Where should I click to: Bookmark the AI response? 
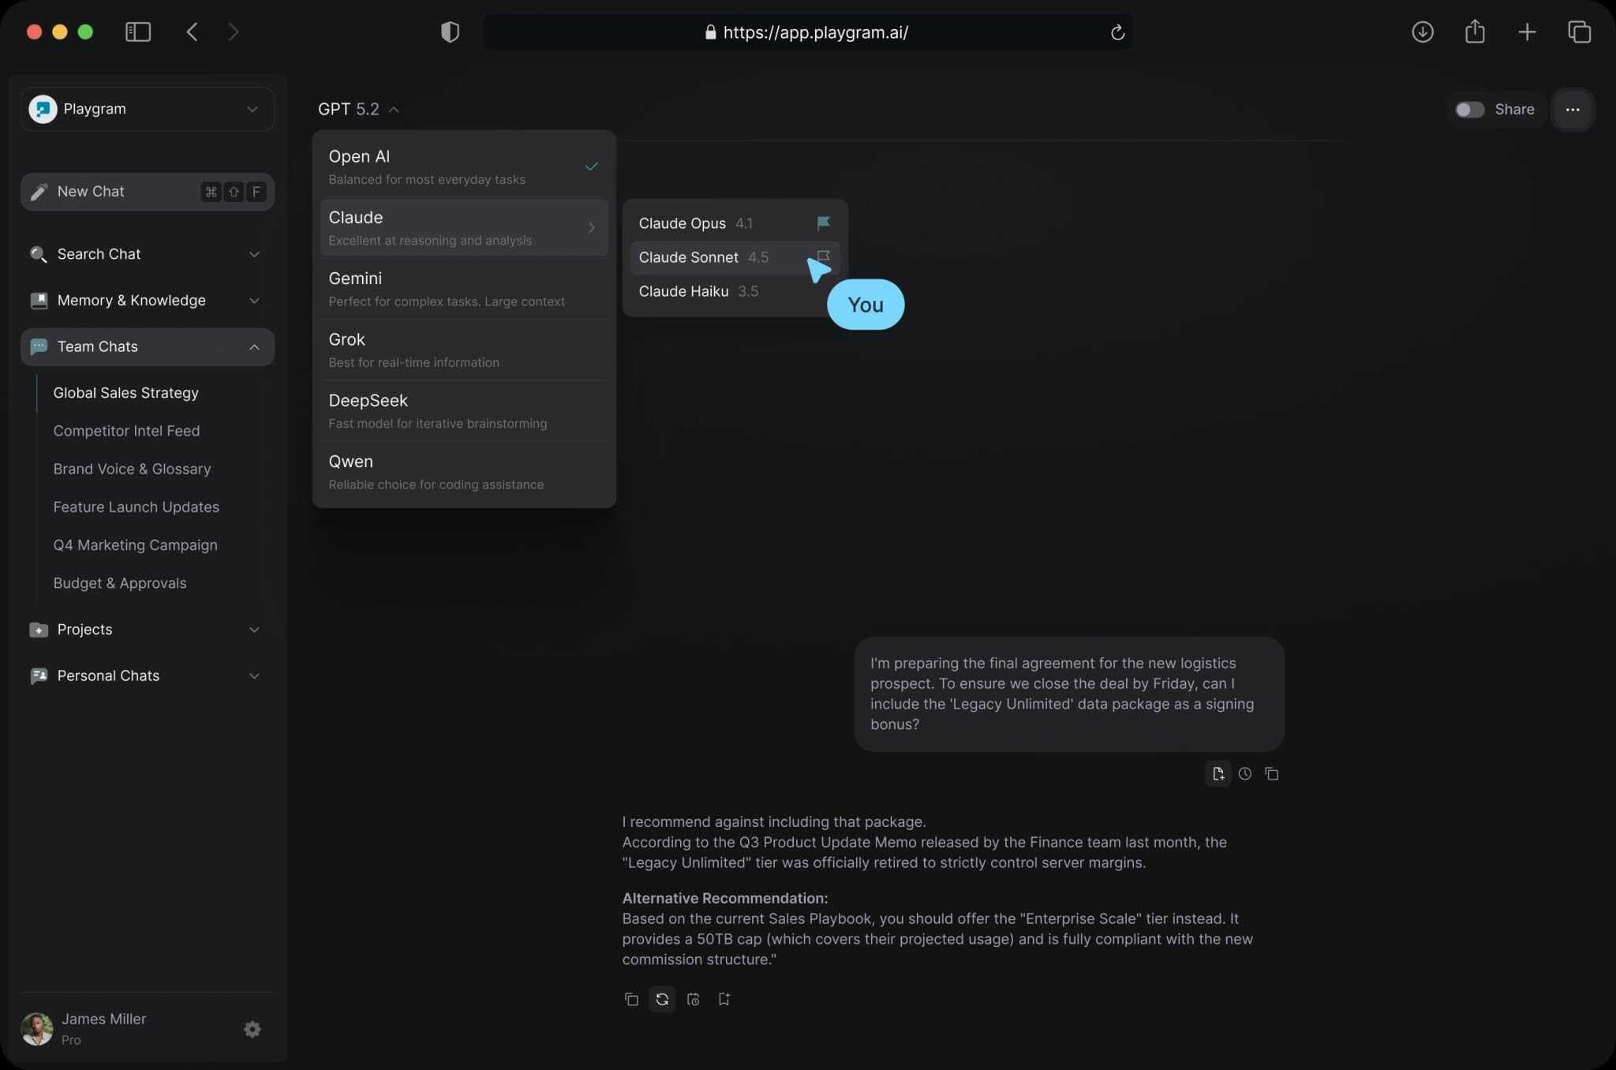723,999
